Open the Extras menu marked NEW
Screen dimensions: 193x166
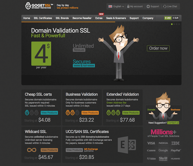tap(99, 18)
